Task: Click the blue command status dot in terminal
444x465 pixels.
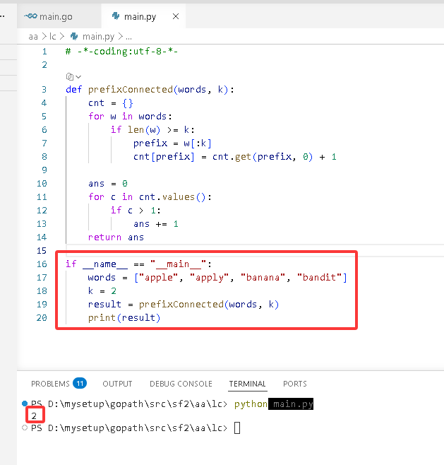Action: click(x=25, y=404)
